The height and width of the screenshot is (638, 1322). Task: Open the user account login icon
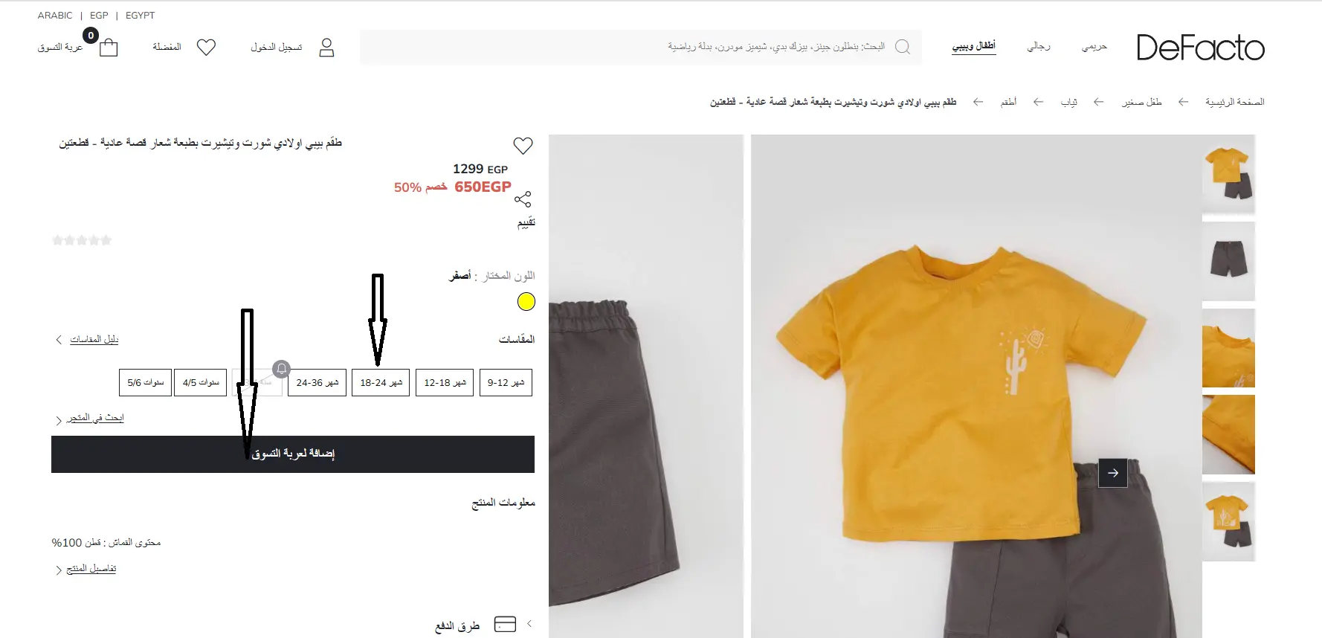pyautogui.click(x=326, y=48)
